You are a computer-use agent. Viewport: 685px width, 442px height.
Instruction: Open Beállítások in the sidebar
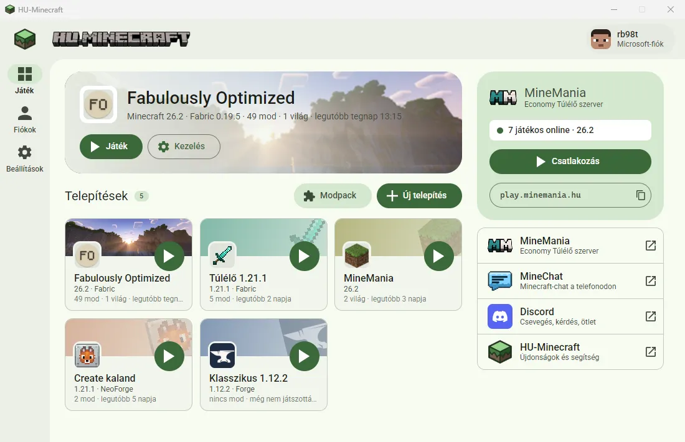[x=24, y=159]
